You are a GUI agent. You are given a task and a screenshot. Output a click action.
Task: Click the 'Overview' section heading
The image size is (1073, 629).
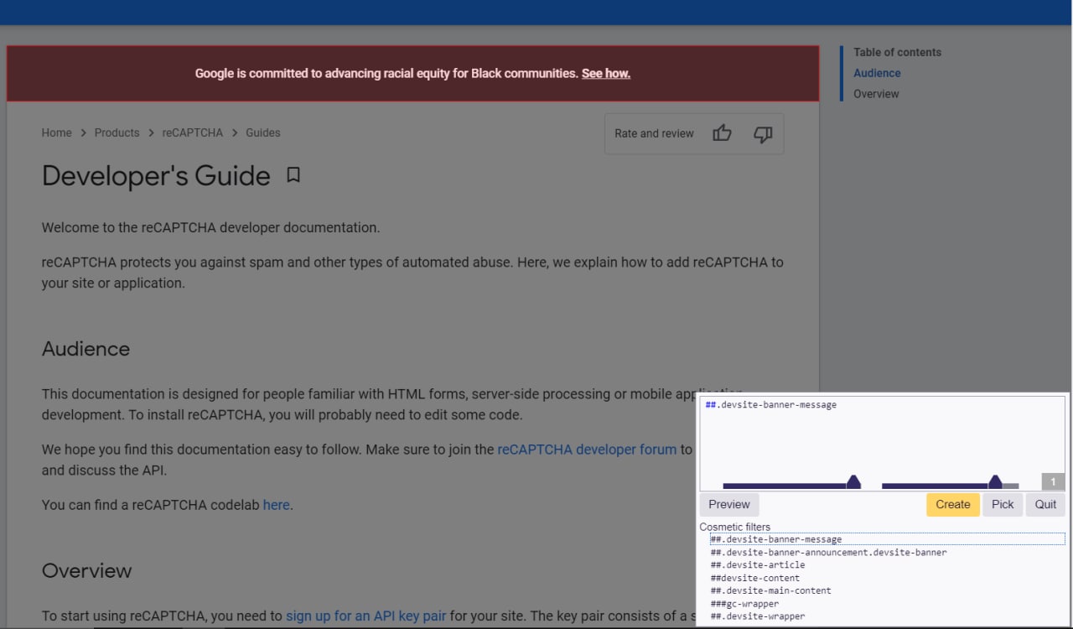(x=87, y=570)
